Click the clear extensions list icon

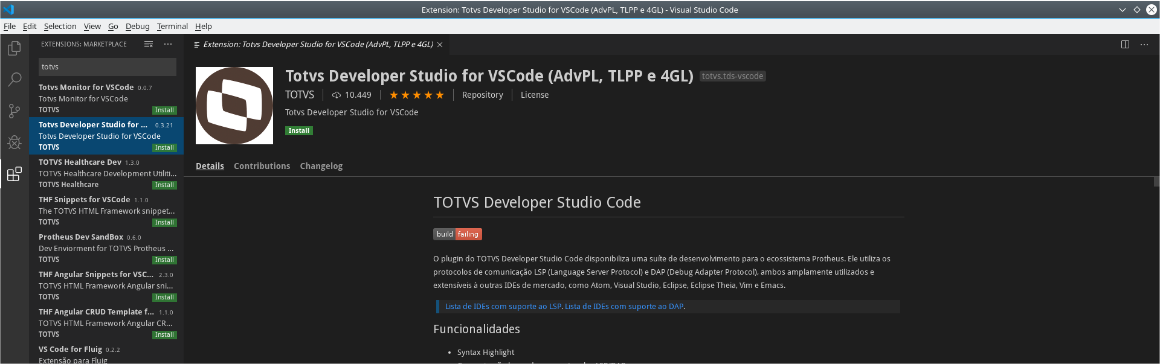click(x=149, y=44)
